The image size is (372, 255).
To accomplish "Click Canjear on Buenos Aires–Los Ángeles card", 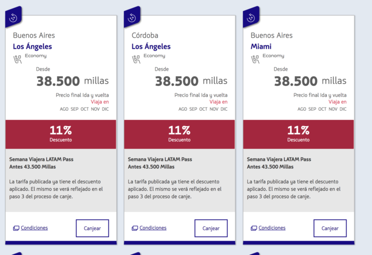I will click(x=92, y=228).
